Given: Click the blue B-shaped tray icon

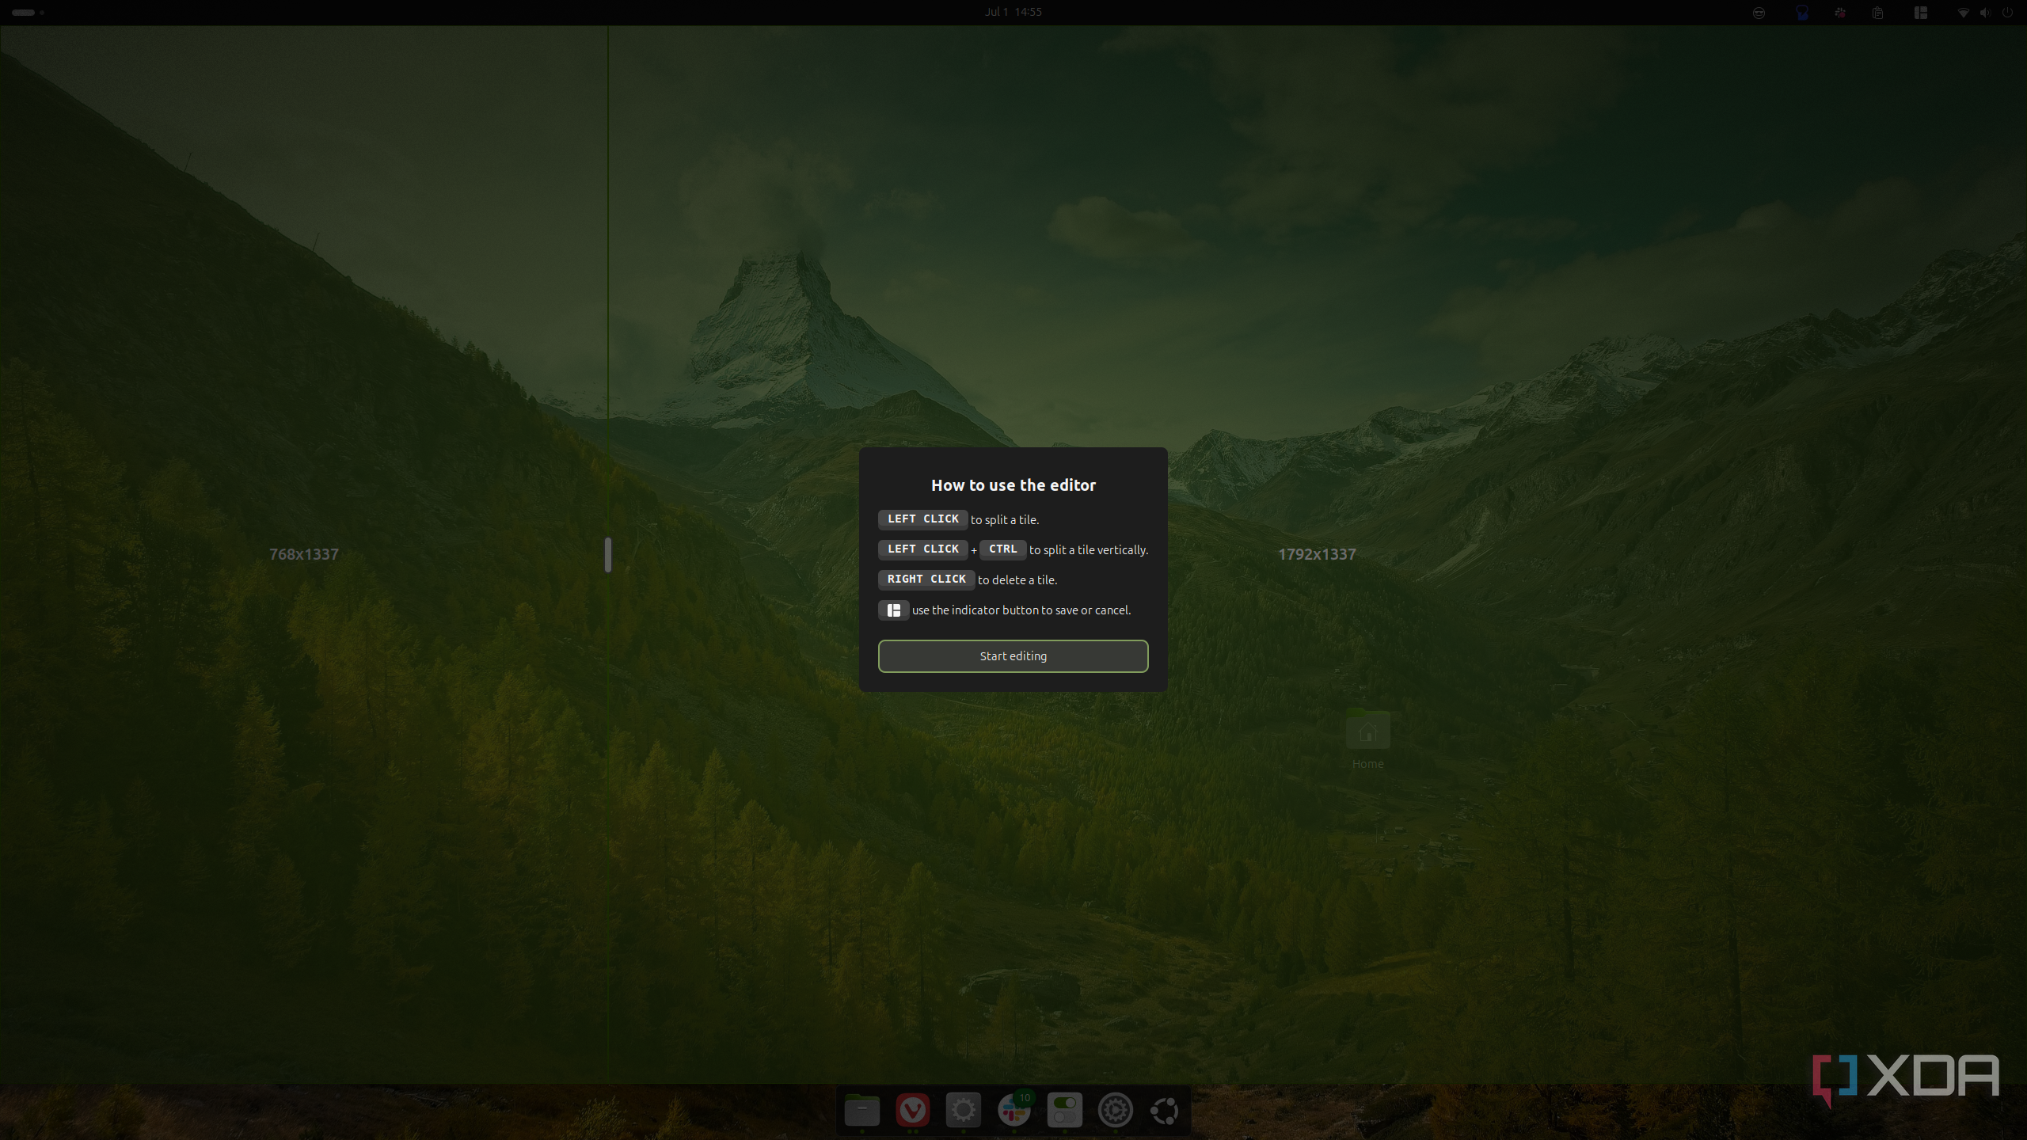Looking at the screenshot, I should coord(1802,13).
